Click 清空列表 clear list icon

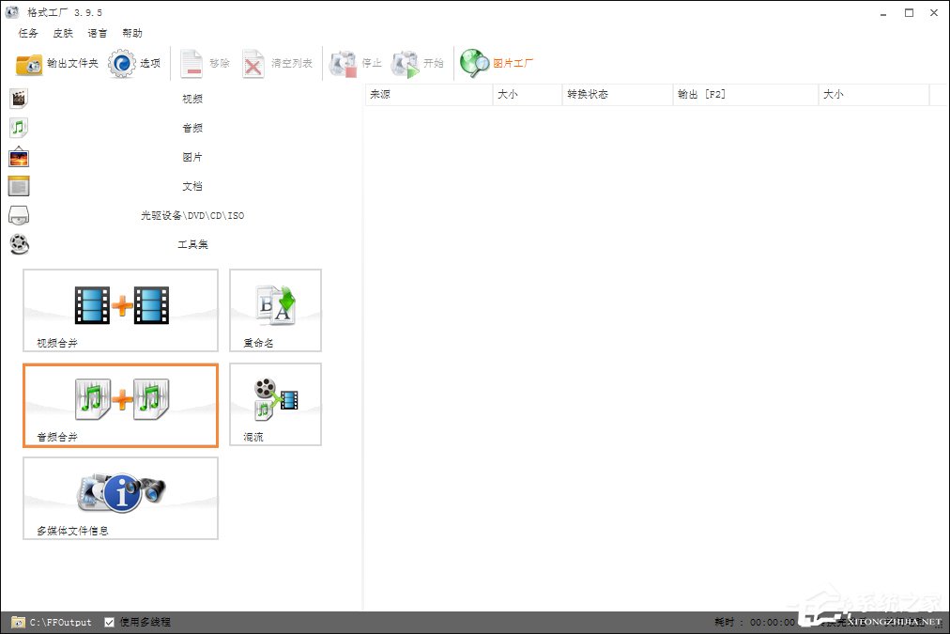(254, 64)
